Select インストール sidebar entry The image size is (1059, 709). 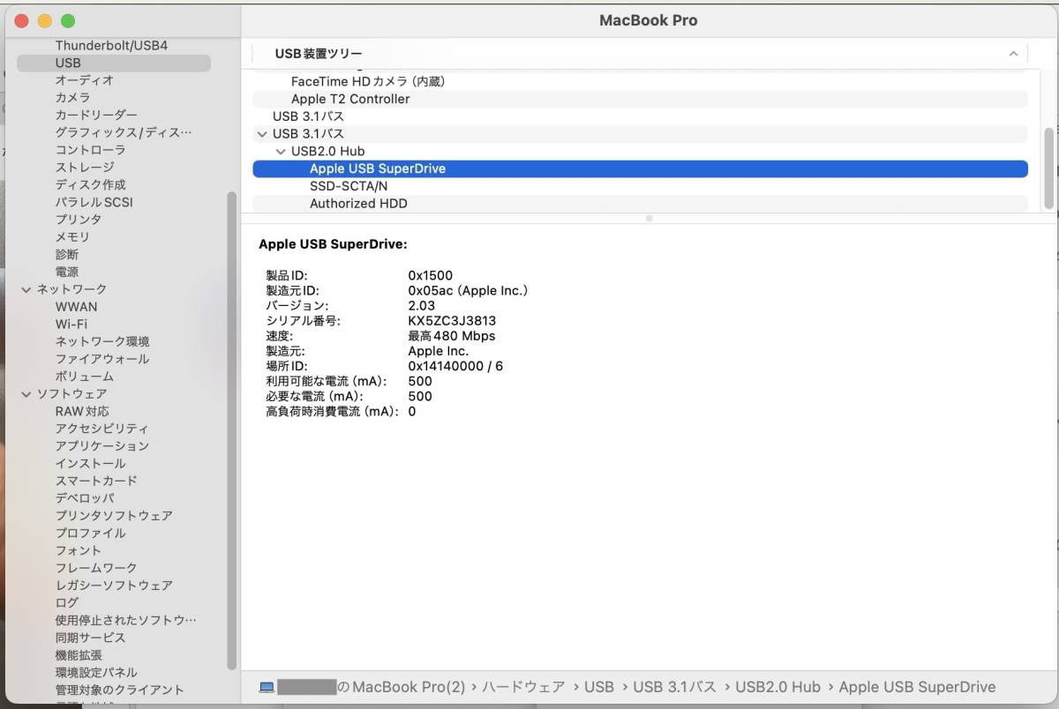click(x=90, y=464)
